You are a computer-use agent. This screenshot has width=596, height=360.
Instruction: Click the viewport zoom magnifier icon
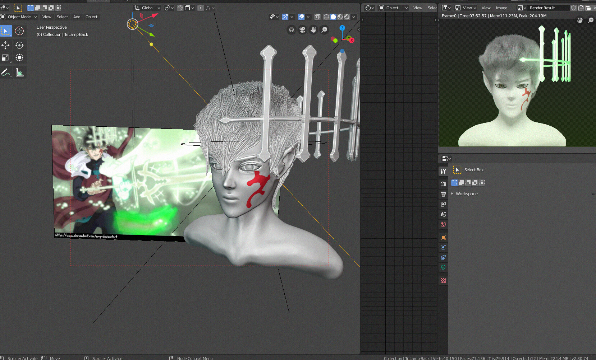click(x=324, y=30)
